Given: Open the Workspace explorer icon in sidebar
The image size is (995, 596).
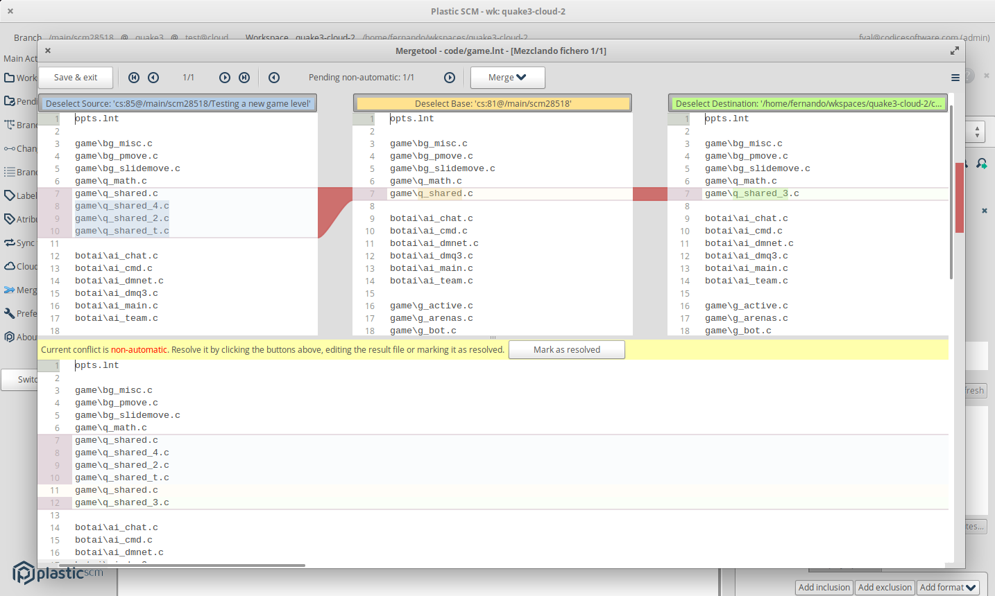Looking at the screenshot, I should click(10, 78).
